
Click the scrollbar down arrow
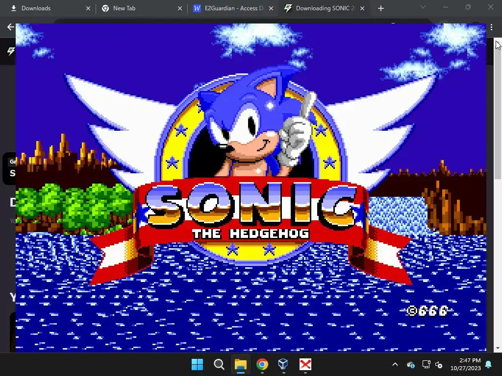point(498,348)
